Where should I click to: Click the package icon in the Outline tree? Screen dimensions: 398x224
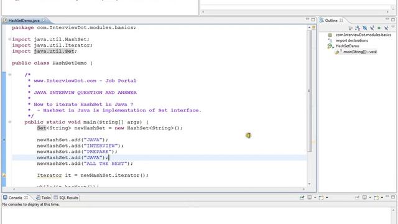330,35
